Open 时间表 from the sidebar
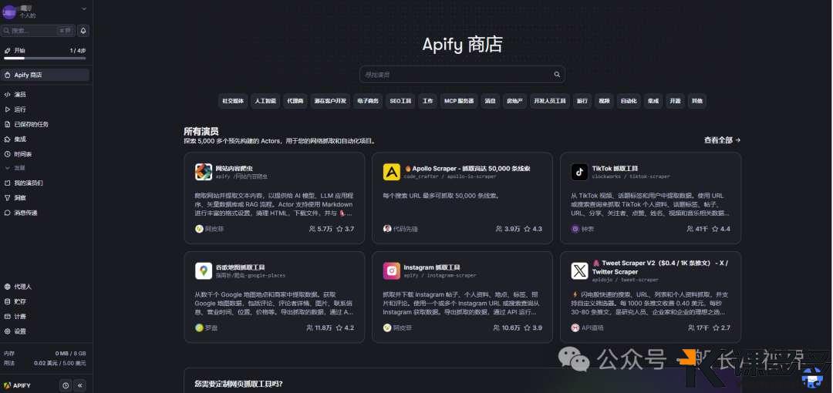Viewport: 833px width, 393px height. [x=22, y=154]
